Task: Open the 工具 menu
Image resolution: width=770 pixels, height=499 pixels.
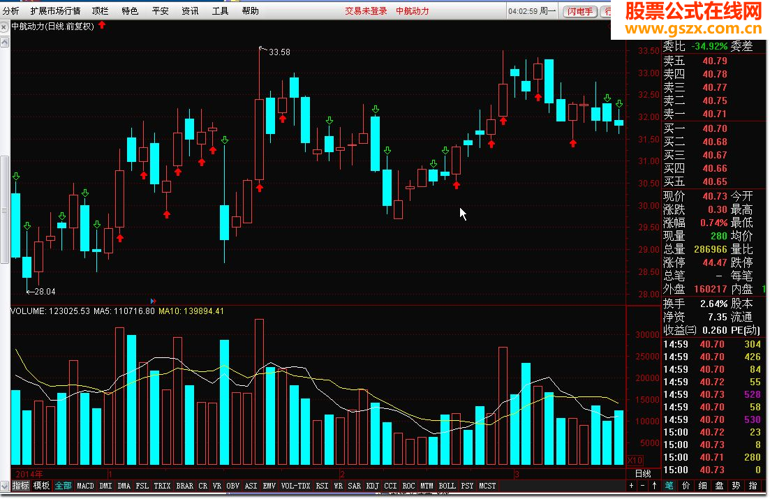Action: tap(220, 10)
